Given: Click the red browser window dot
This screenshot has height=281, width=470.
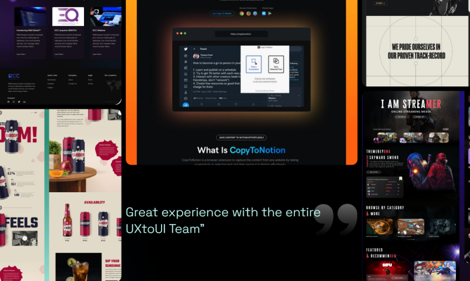Looking at the screenshot, I should tap(177, 34).
